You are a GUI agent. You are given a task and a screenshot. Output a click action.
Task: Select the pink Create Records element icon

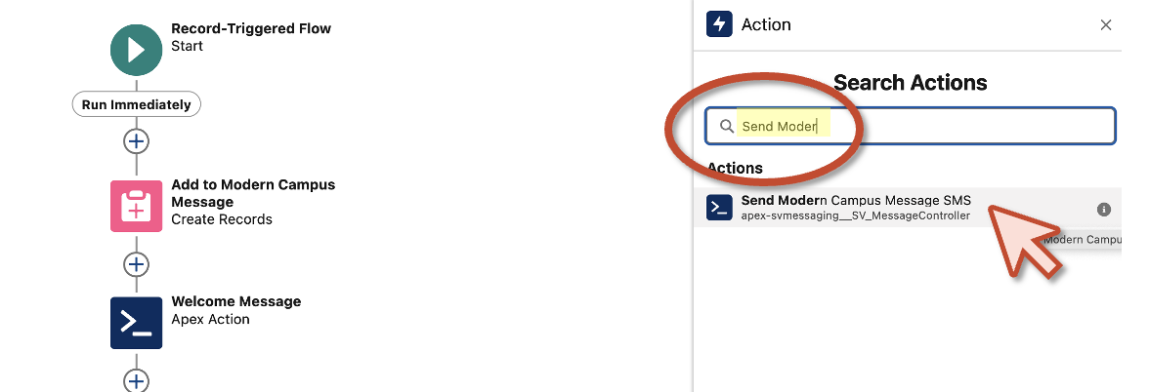pyautogui.click(x=136, y=207)
